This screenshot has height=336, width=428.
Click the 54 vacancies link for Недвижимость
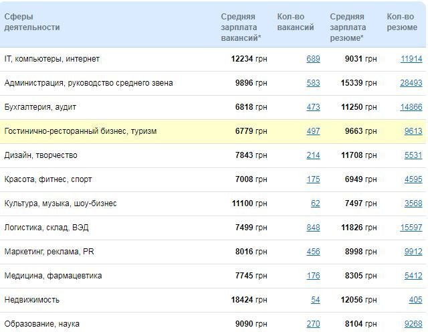coord(316,300)
